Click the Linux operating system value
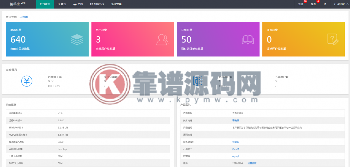The height and width of the screenshot is (167, 350). (60, 142)
